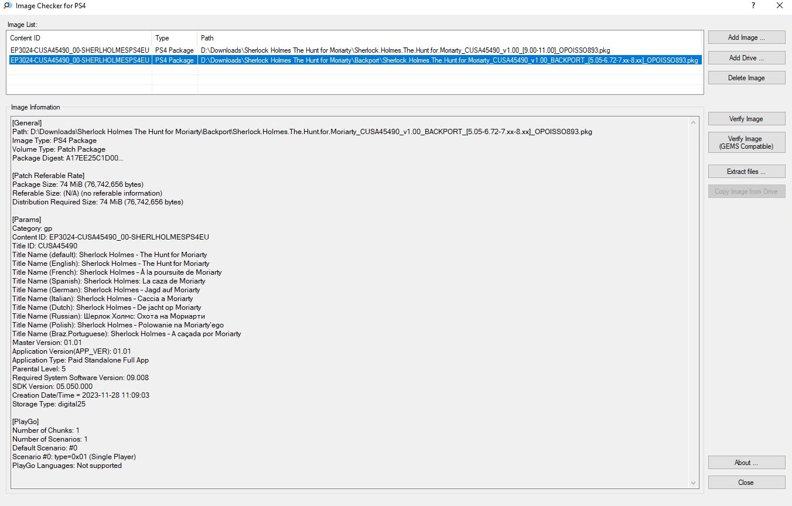Click the Package Size 74 MiB line
Screen dimensions: 792x506
[78, 184]
